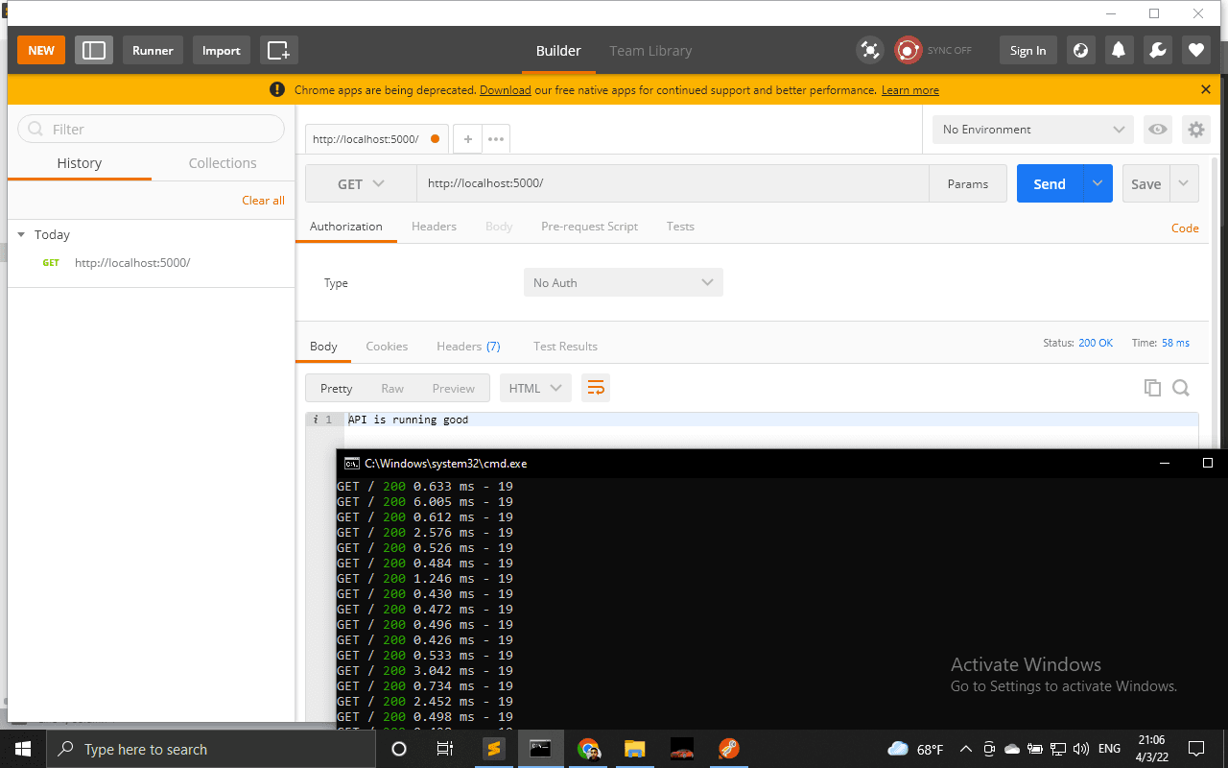Expand the No Environment dropdown
The image size is (1228, 768).
pyautogui.click(x=1032, y=130)
